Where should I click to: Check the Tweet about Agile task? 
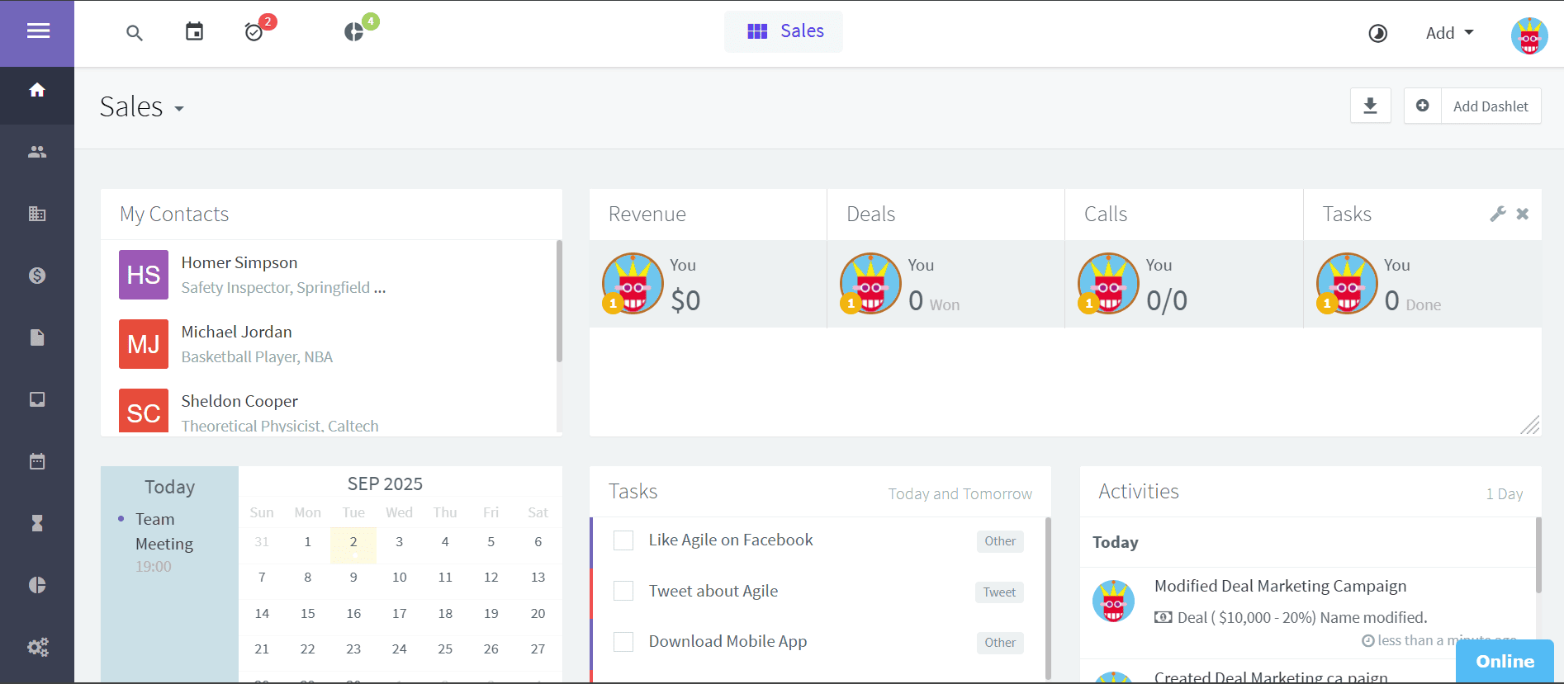pyautogui.click(x=623, y=592)
